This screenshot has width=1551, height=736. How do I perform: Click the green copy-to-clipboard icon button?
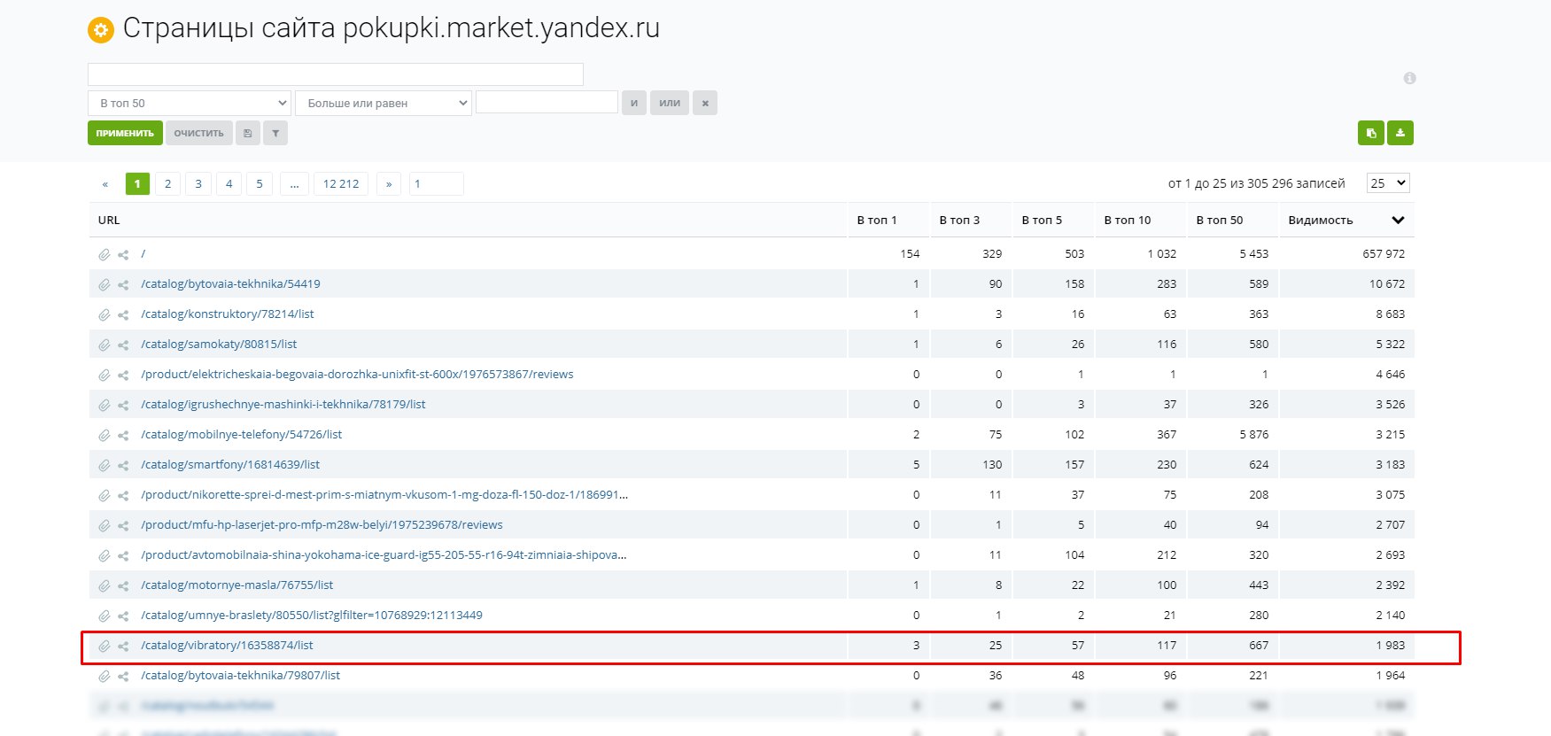[x=1370, y=133]
